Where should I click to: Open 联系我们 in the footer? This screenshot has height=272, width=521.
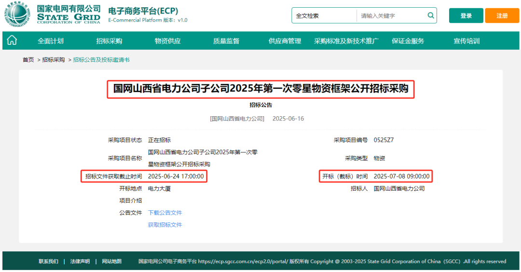(x=49, y=261)
